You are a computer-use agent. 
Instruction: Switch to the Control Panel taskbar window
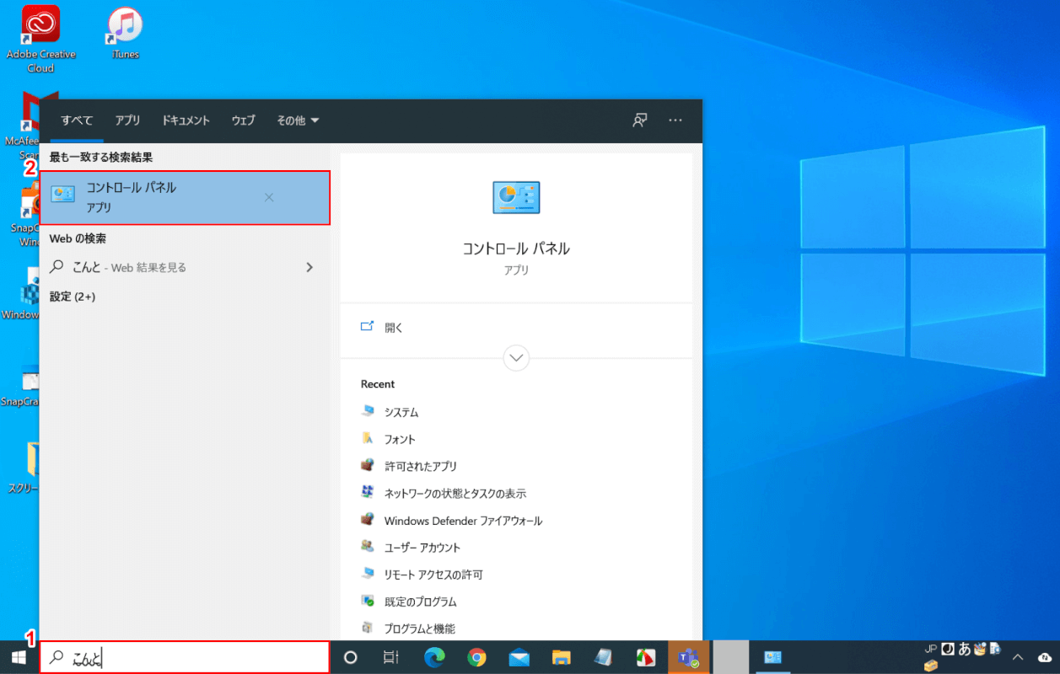pyautogui.click(x=772, y=657)
